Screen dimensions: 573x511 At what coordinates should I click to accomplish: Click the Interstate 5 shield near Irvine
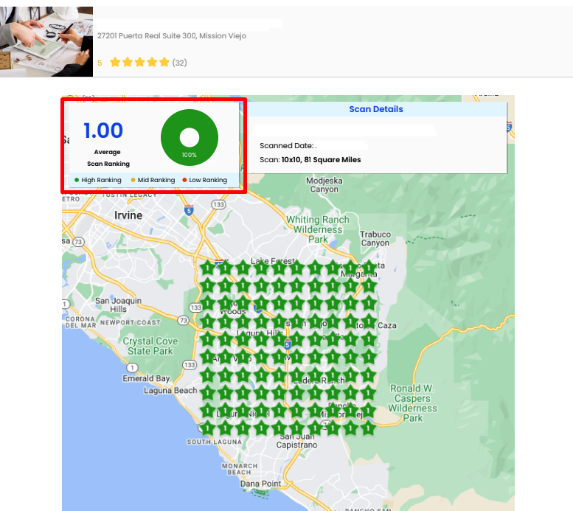pyautogui.click(x=189, y=211)
